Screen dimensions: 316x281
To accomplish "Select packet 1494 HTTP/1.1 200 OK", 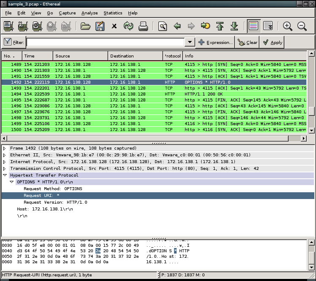I will tap(154, 94).
